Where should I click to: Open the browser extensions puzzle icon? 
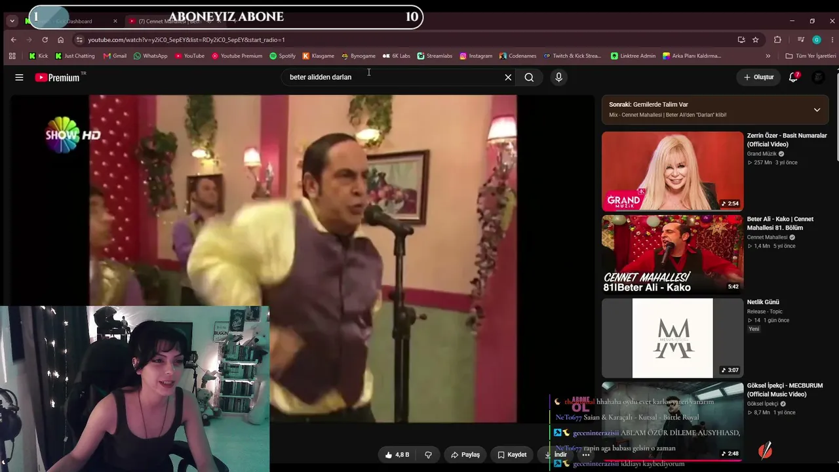pos(777,39)
